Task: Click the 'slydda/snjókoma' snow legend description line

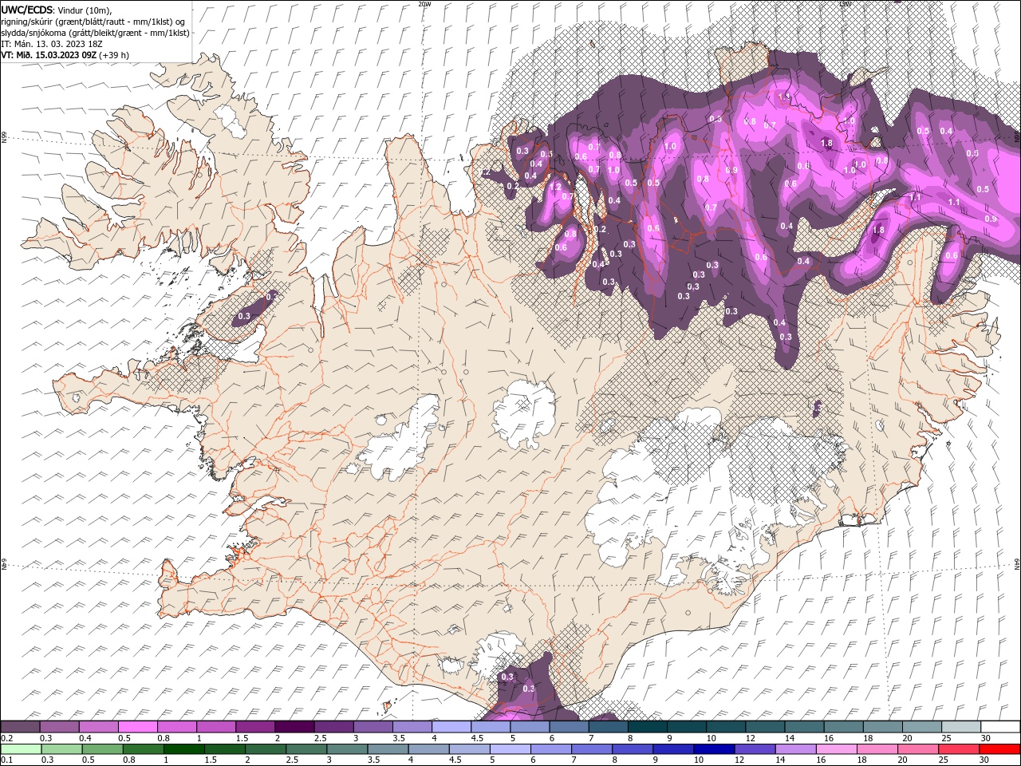Action: coord(95,33)
